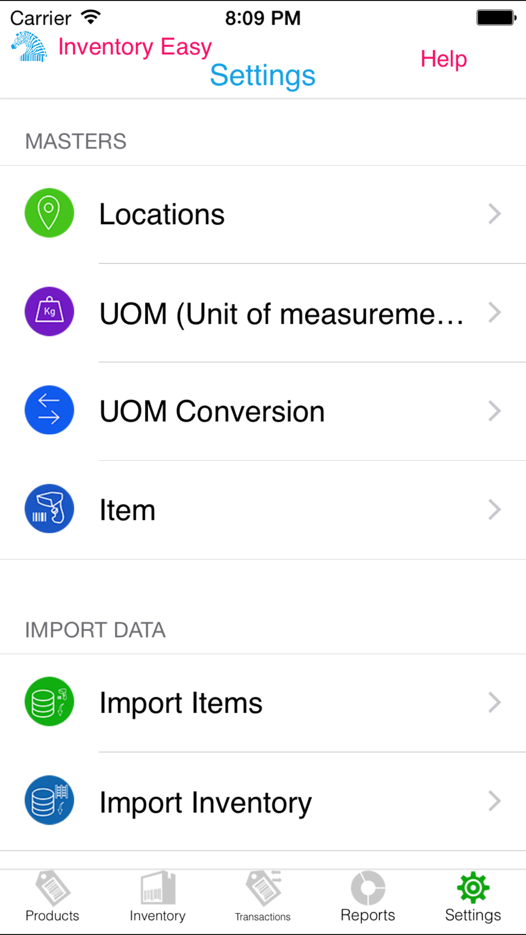Tap the Item barcode scanner icon
The width and height of the screenshot is (526, 935).
click(49, 509)
